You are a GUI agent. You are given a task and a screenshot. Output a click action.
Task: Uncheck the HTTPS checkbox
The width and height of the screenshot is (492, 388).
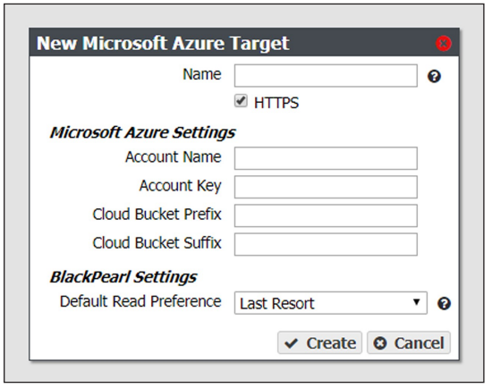(x=241, y=101)
